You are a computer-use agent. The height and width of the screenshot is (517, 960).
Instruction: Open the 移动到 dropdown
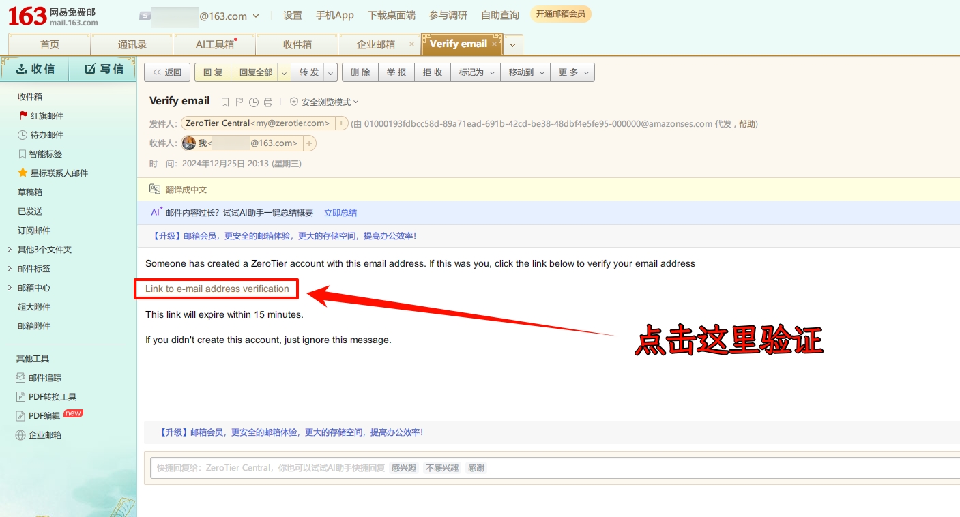[525, 72]
